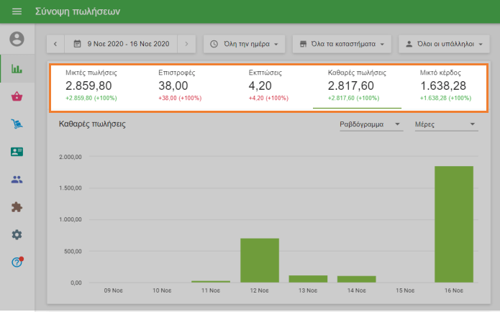
Task: Open the hamburger menu
Action: (x=17, y=12)
